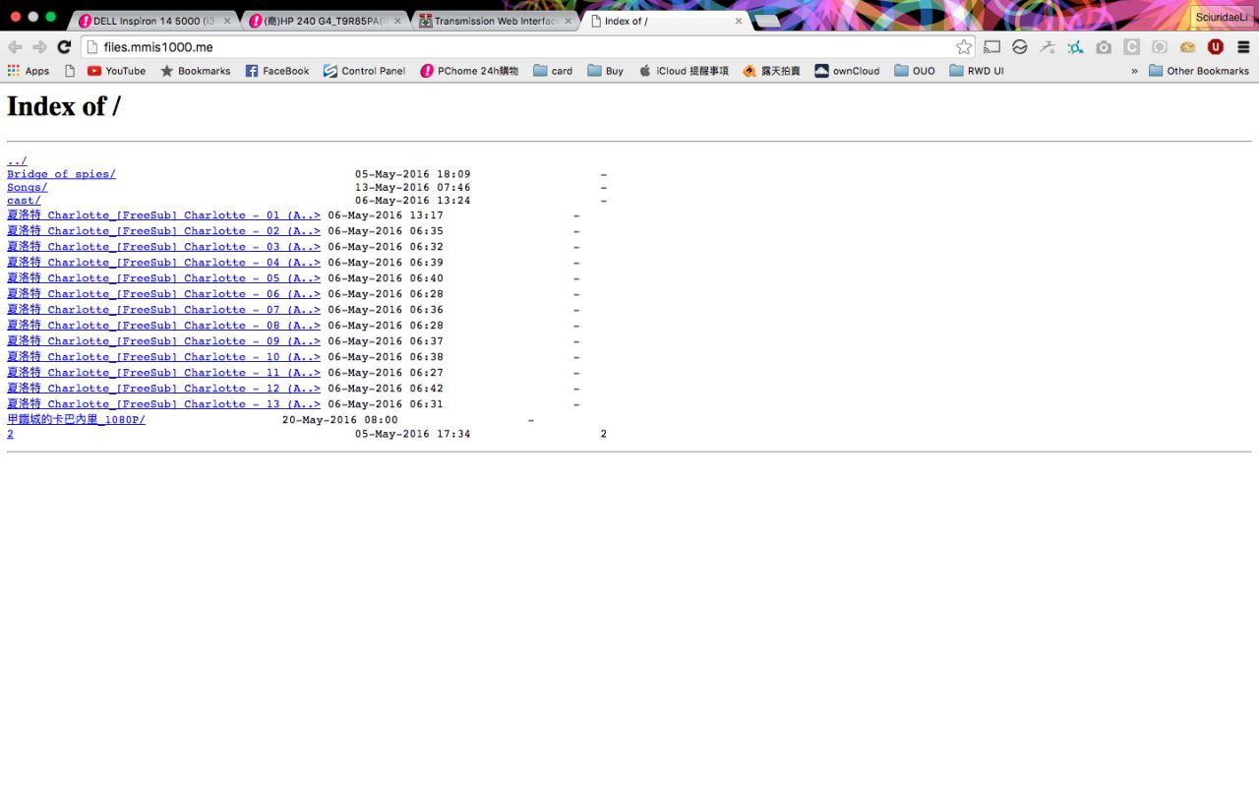Click the SciuridaeLi profile button
This screenshot has height=787, width=1259.
1221,18
